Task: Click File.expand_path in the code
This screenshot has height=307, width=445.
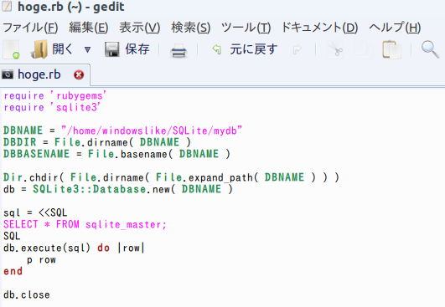Action: point(204,177)
